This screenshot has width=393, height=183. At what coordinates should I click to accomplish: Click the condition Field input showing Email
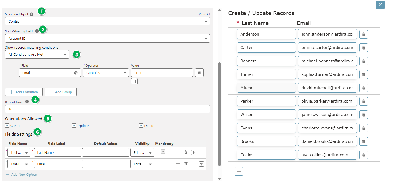pos(50,73)
